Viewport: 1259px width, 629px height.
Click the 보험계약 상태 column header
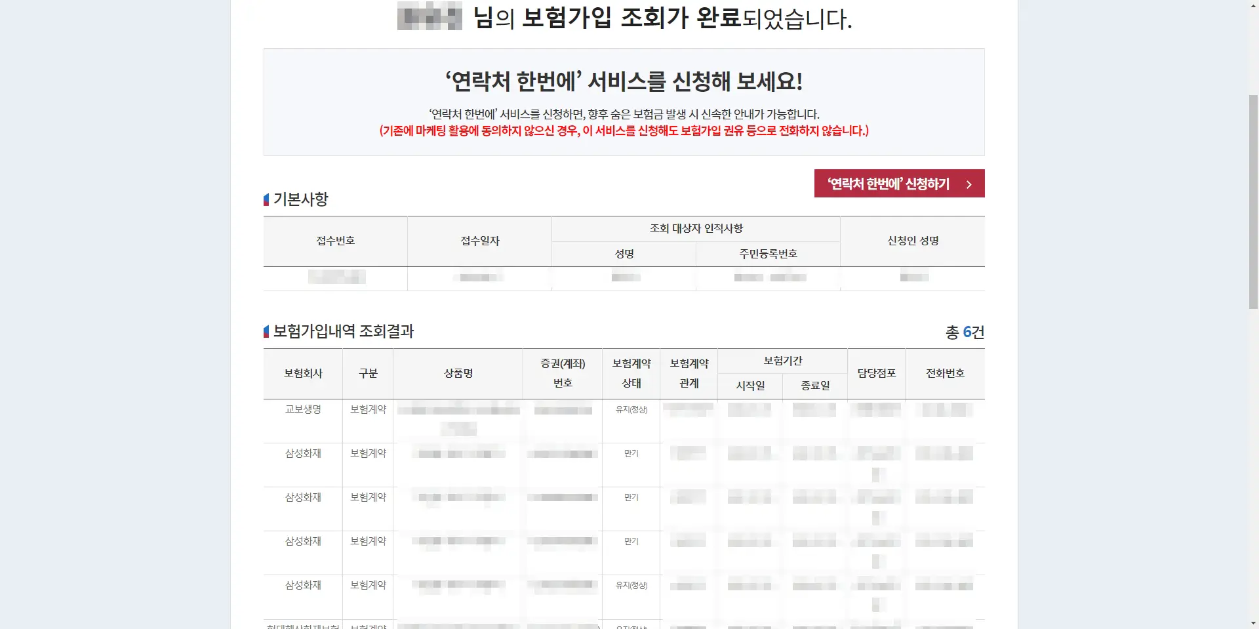pos(631,373)
